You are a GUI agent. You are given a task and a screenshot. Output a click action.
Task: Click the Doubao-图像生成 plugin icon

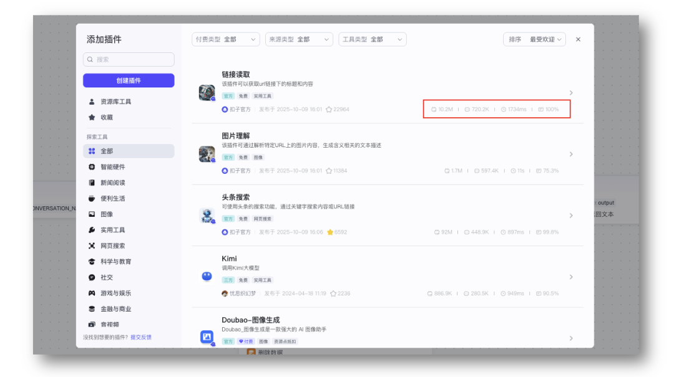point(207,338)
